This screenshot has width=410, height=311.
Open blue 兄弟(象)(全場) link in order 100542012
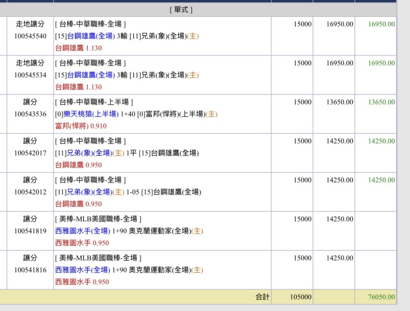pos(90,192)
